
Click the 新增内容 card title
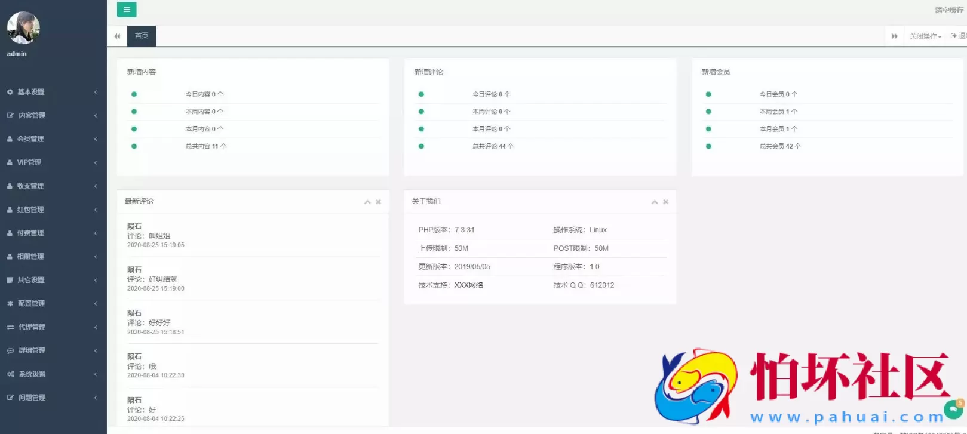(142, 72)
